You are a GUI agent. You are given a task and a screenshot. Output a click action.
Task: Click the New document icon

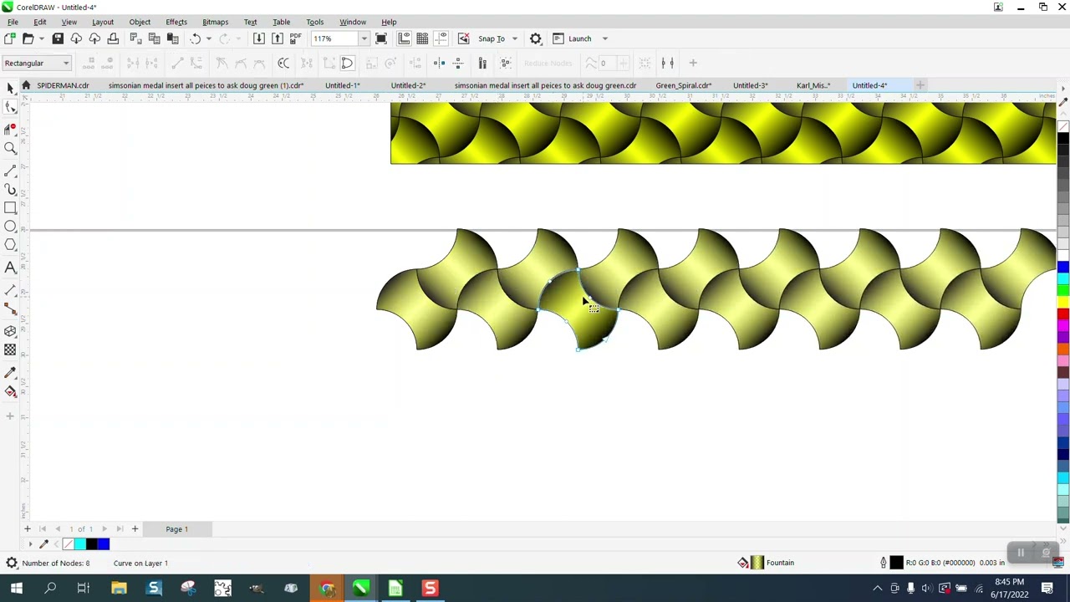(x=10, y=38)
